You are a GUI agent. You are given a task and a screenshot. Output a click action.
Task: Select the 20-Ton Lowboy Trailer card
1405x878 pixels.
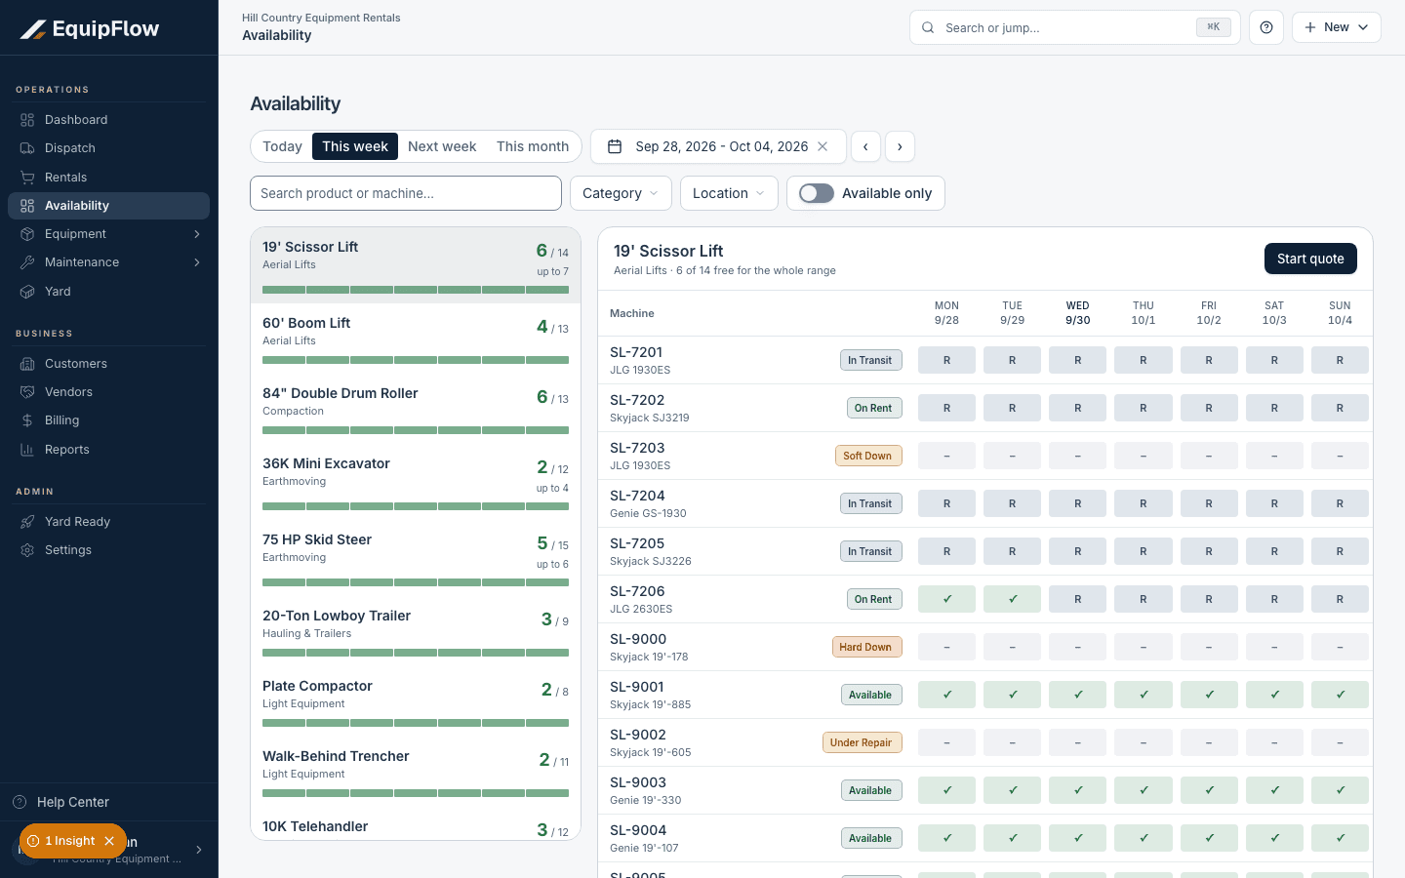[416, 631]
